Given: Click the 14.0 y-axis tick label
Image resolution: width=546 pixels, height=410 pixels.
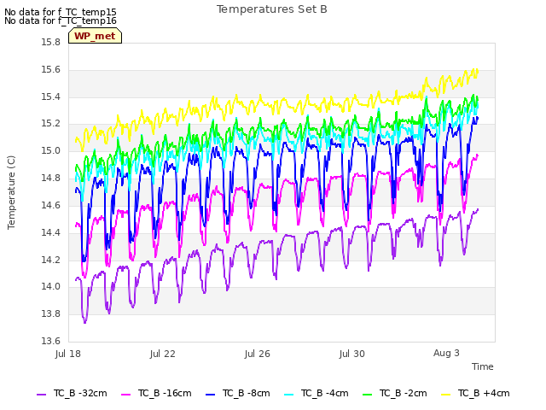Looking at the screenshot, I should tap(51, 286).
